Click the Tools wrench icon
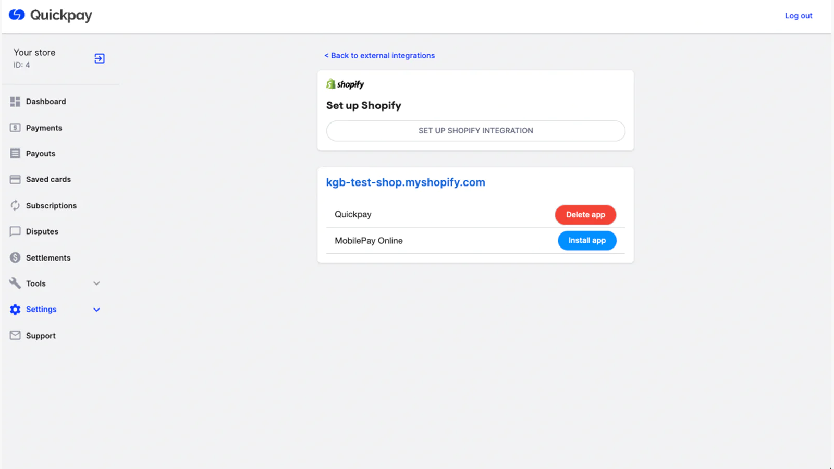834x469 pixels. point(15,283)
